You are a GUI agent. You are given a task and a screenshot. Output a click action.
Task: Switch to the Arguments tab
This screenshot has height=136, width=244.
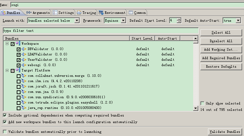(38, 13)
